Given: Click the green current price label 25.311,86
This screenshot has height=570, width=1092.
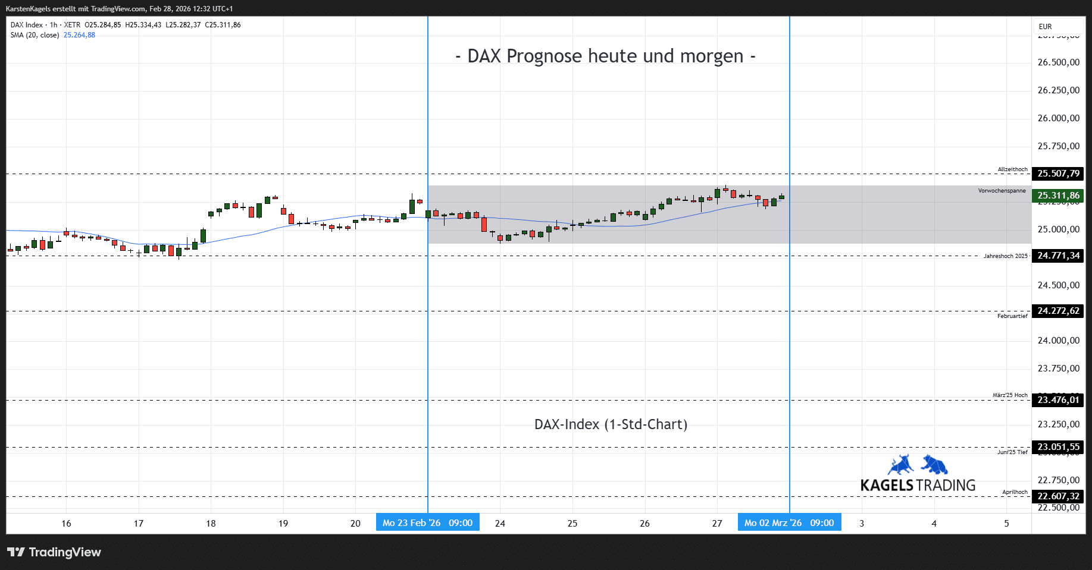Looking at the screenshot, I should 1057,196.
